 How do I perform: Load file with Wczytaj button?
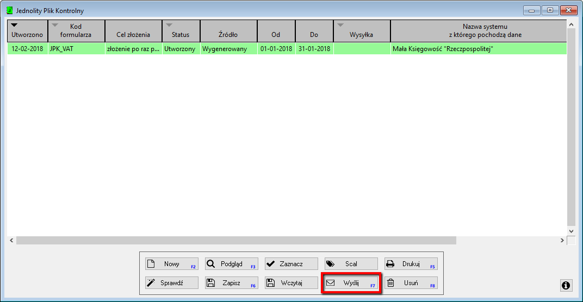(291, 283)
